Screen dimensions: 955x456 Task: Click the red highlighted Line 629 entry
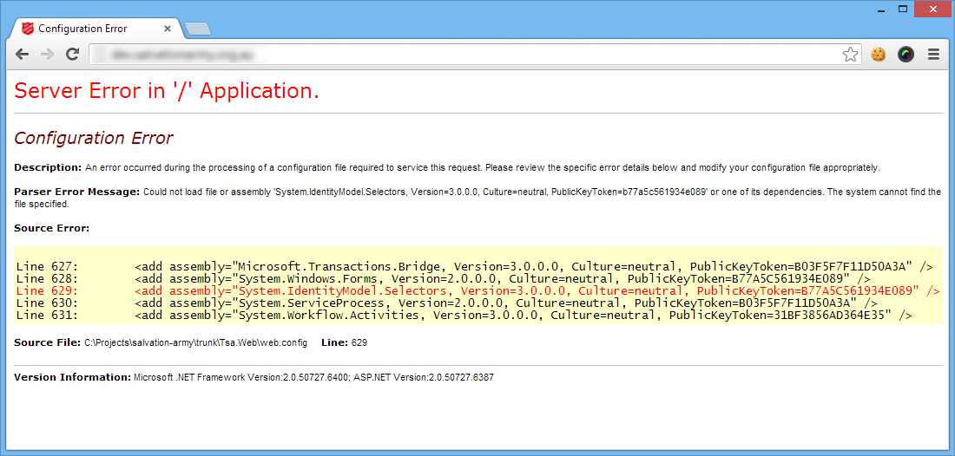pyautogui.click(x=477, y=291)
